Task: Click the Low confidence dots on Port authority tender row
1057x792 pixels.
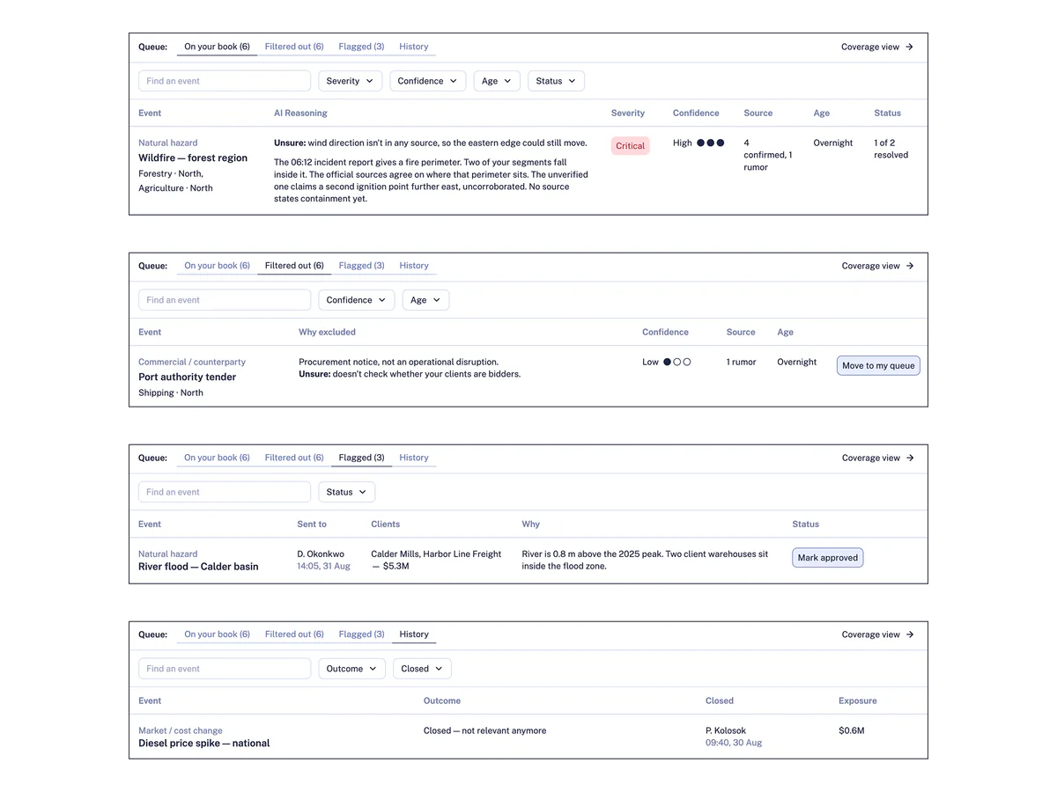Action: pos(676,362)
